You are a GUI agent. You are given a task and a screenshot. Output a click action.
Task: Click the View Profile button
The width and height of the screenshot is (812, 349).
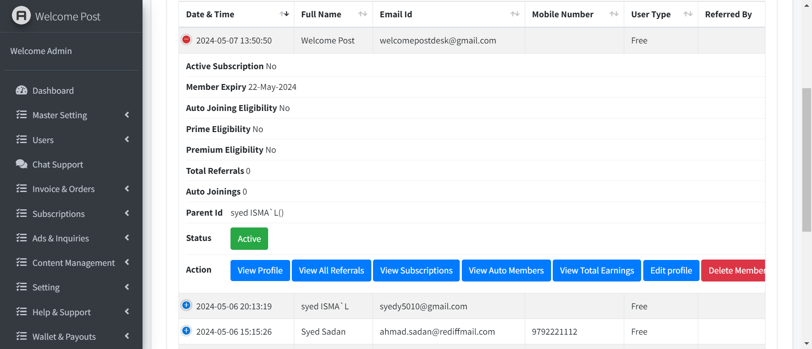(x=260, y=271)
